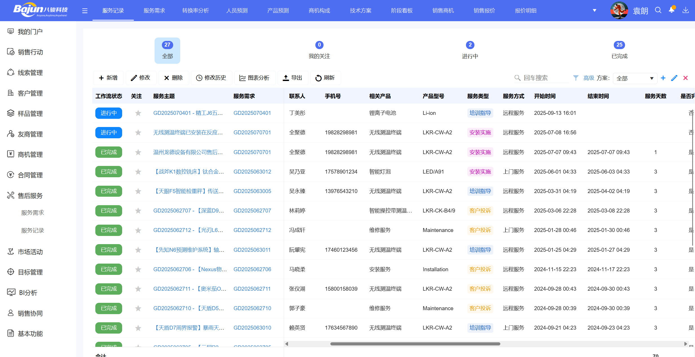The width and height of the screenshot is (695, 357).
Task: Click the download icon at top right
Action: coord(686,10)
